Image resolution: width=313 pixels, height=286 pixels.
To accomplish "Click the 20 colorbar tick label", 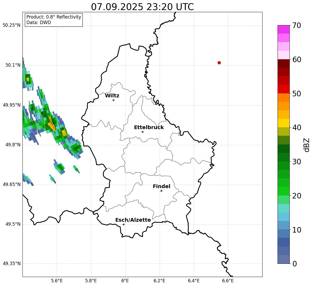I will pyautogui.click(x=297, y=196).
